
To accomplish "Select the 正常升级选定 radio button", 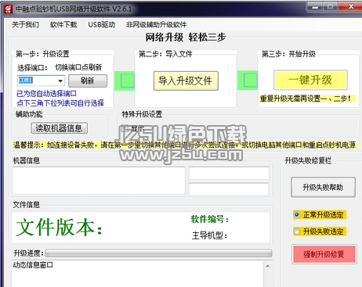I will click(297, 215).
